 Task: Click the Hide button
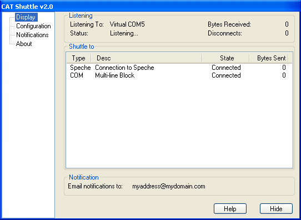click(276, 208)
